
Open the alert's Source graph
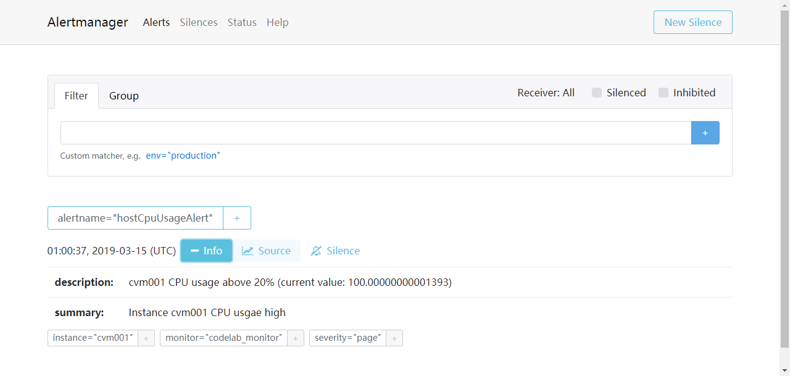[267, 251]
